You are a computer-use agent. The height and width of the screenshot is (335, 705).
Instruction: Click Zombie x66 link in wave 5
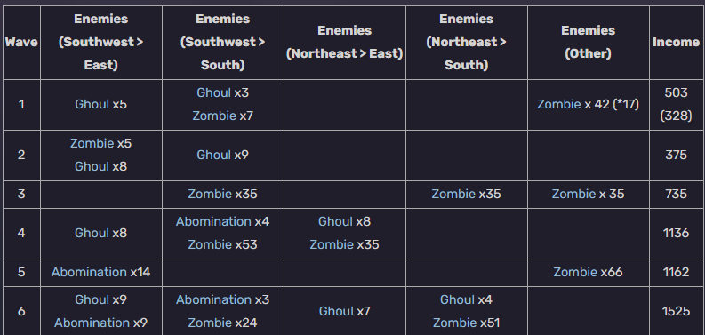click(x=575, y=272)
